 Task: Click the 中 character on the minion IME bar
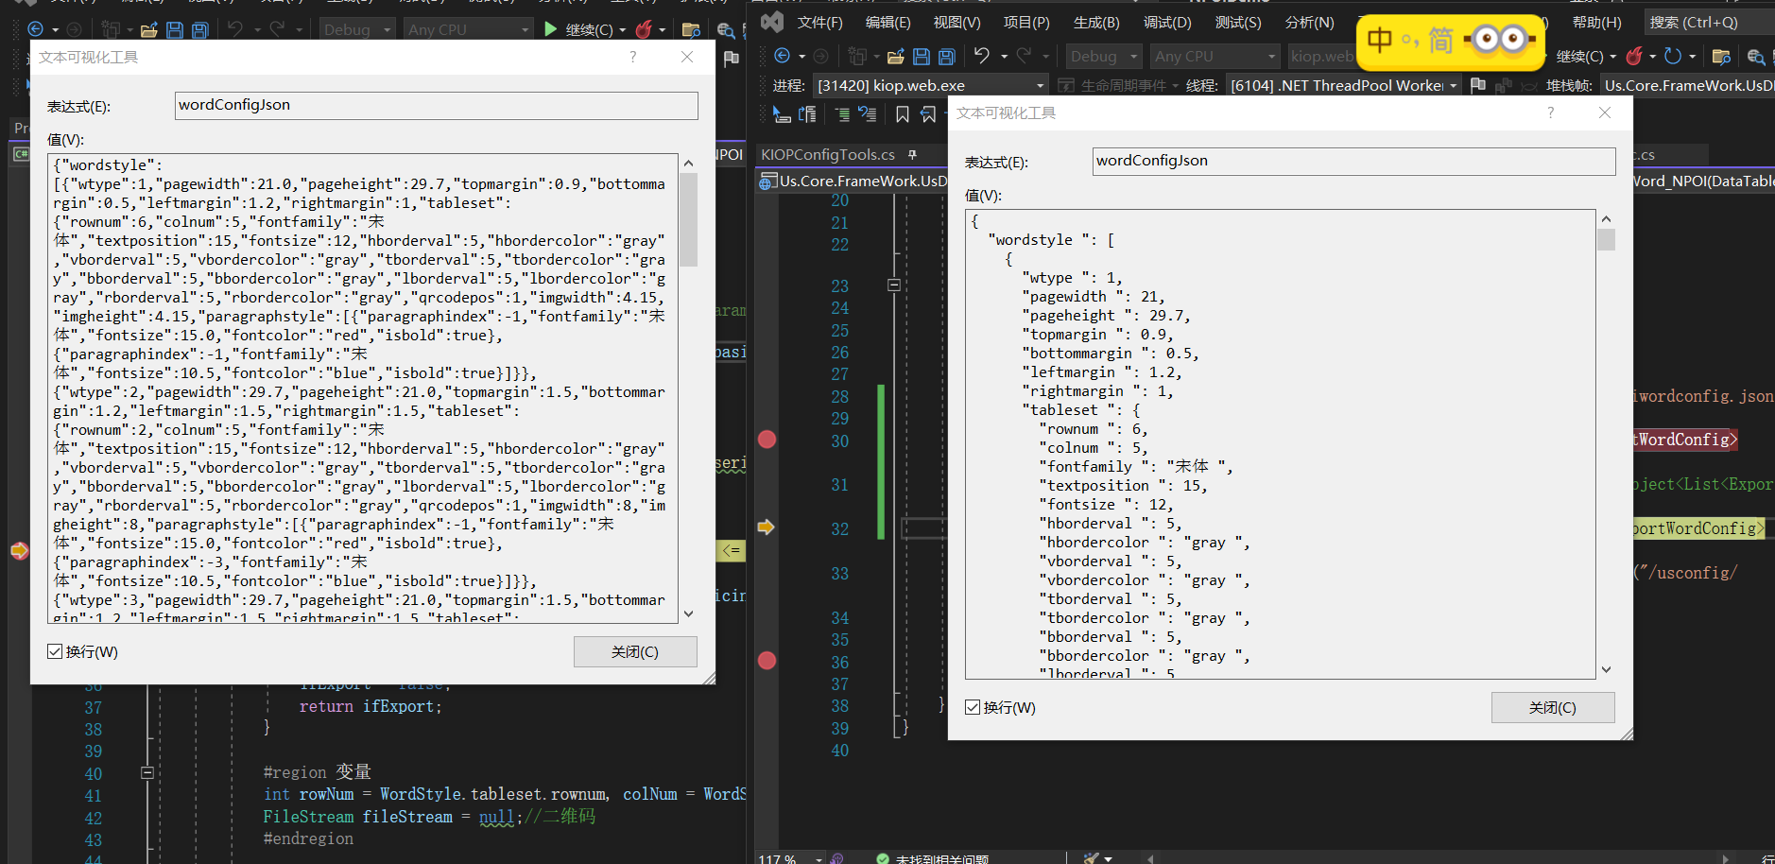tap(1379, 40)
